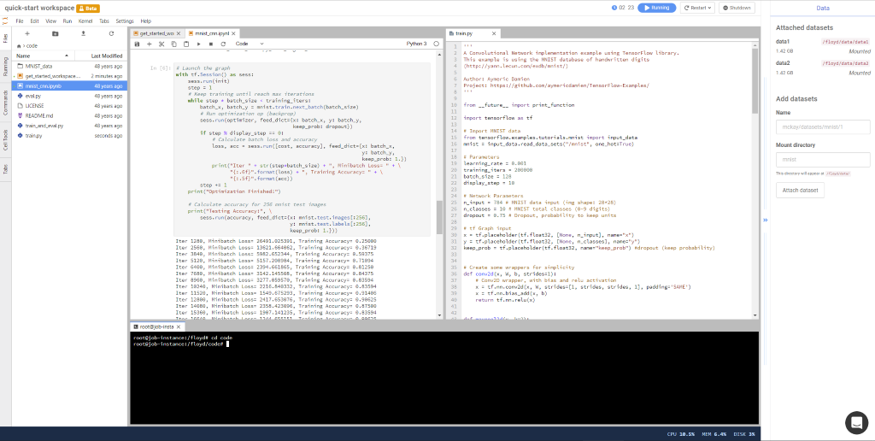The height and width of the screenshot is (441, 875).
Task: Click the dataset Name input field
Action: click(x=823, y=127)
